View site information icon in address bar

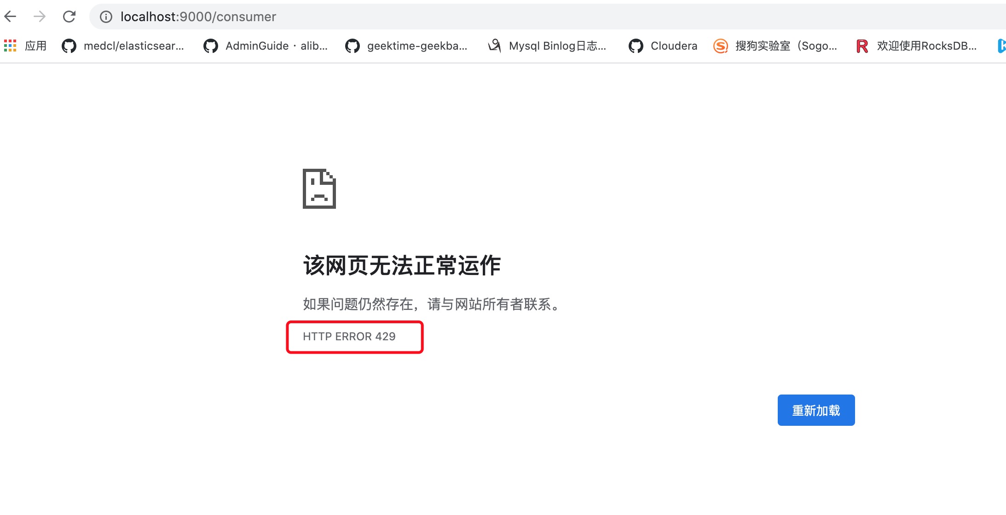click(106, 17)
